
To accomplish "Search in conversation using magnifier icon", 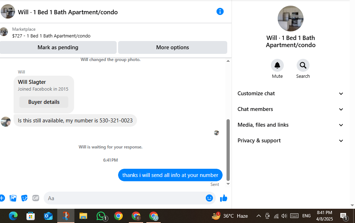I will pos(303,65).
